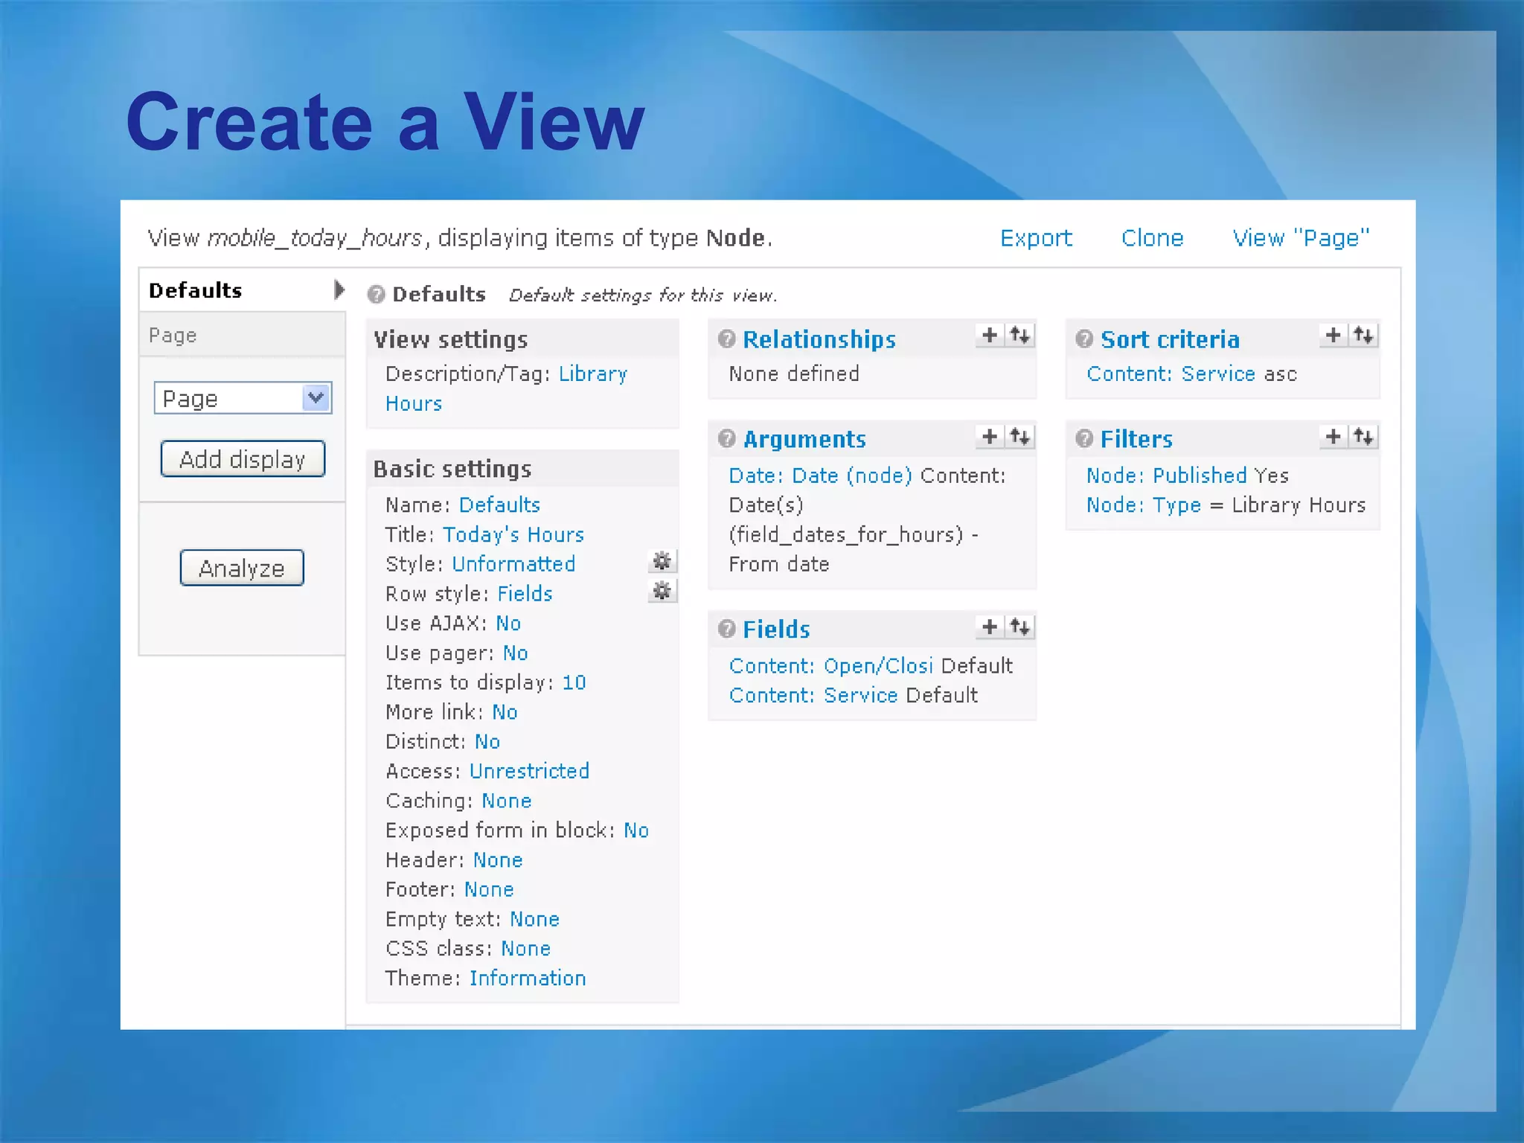Open the View "Page" link

coord(1301,238)
